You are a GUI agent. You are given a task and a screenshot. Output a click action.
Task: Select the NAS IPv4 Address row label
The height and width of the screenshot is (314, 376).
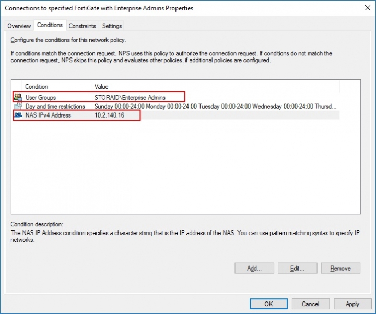tap(48, 115)
